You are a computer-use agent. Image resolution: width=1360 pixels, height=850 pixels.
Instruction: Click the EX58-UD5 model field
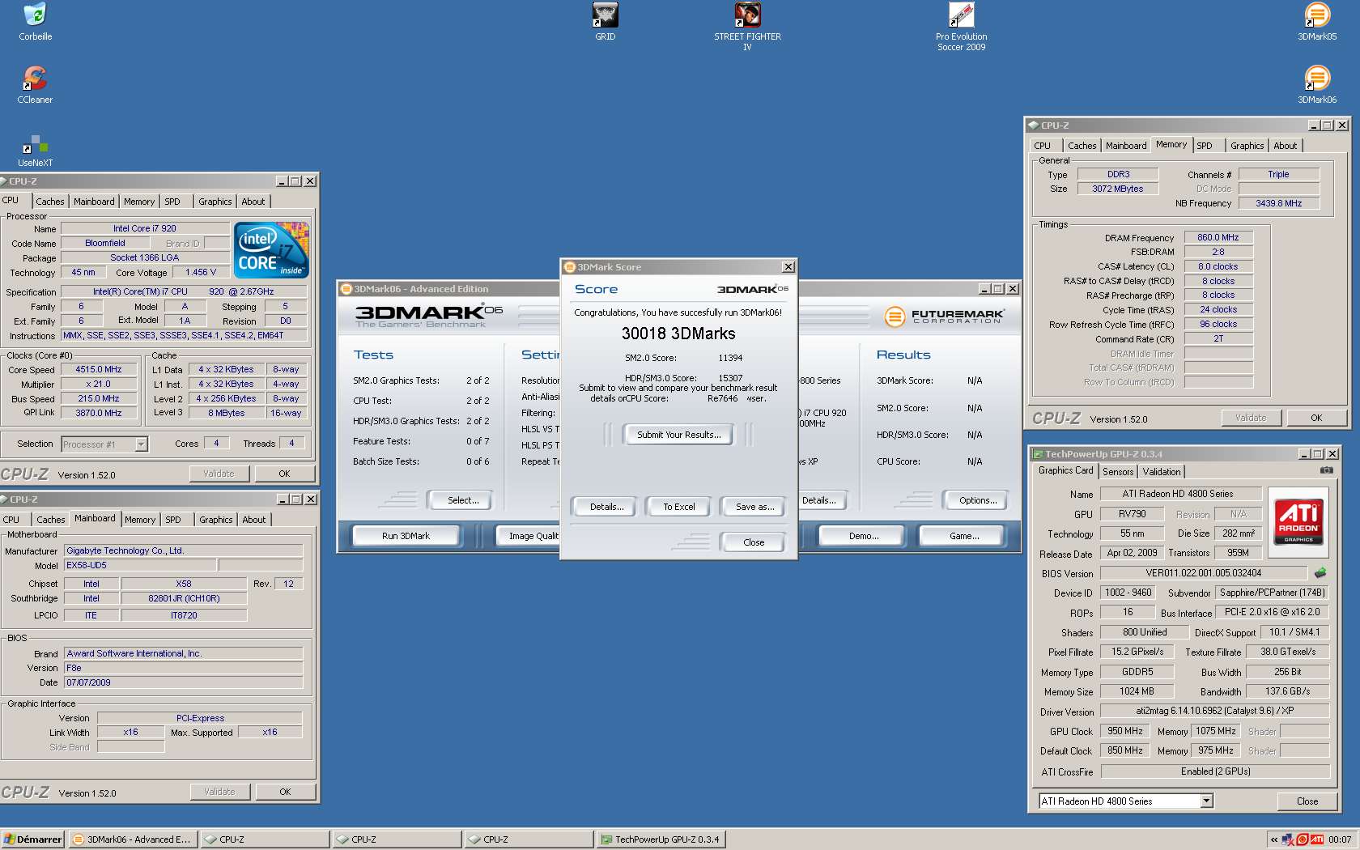[139, 565]
